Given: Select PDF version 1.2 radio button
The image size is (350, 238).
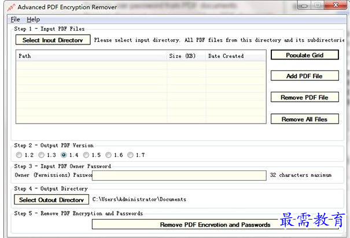Looking at the screenshot, I should [x=19, y=155].
